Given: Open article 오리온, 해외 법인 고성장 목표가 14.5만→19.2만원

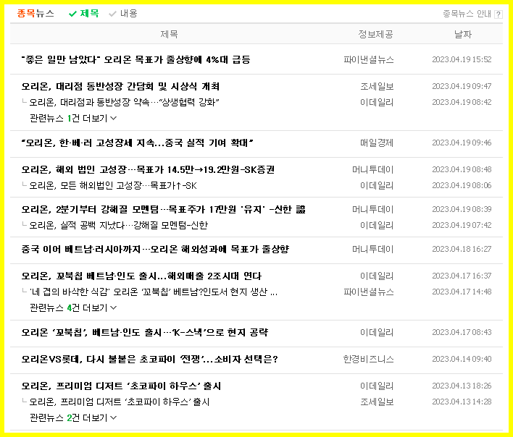Looking at the screenshot, I should click(148, 170).
